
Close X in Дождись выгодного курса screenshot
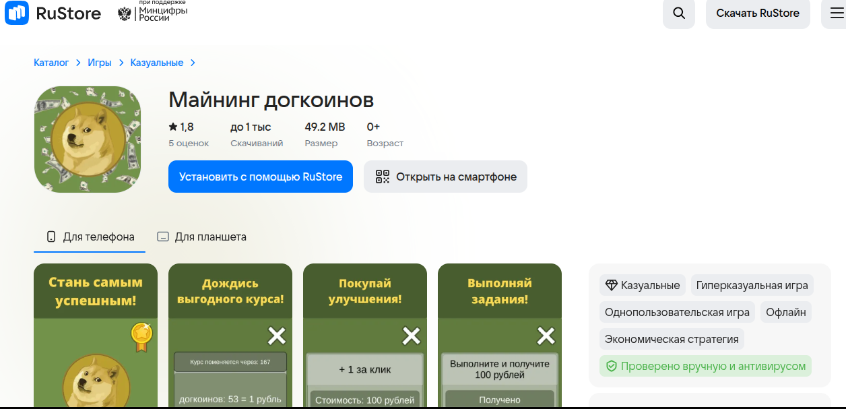(x=277, y=335)
